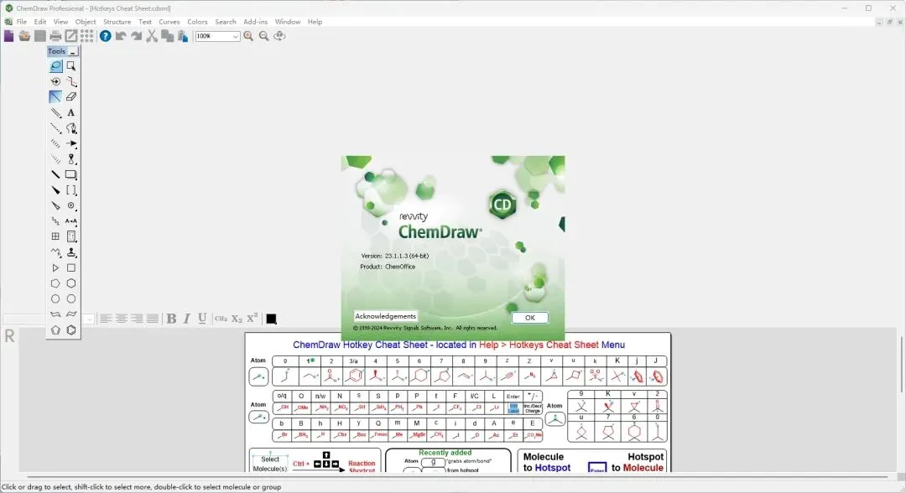Click the Cut scissors icon

(152, 36)
